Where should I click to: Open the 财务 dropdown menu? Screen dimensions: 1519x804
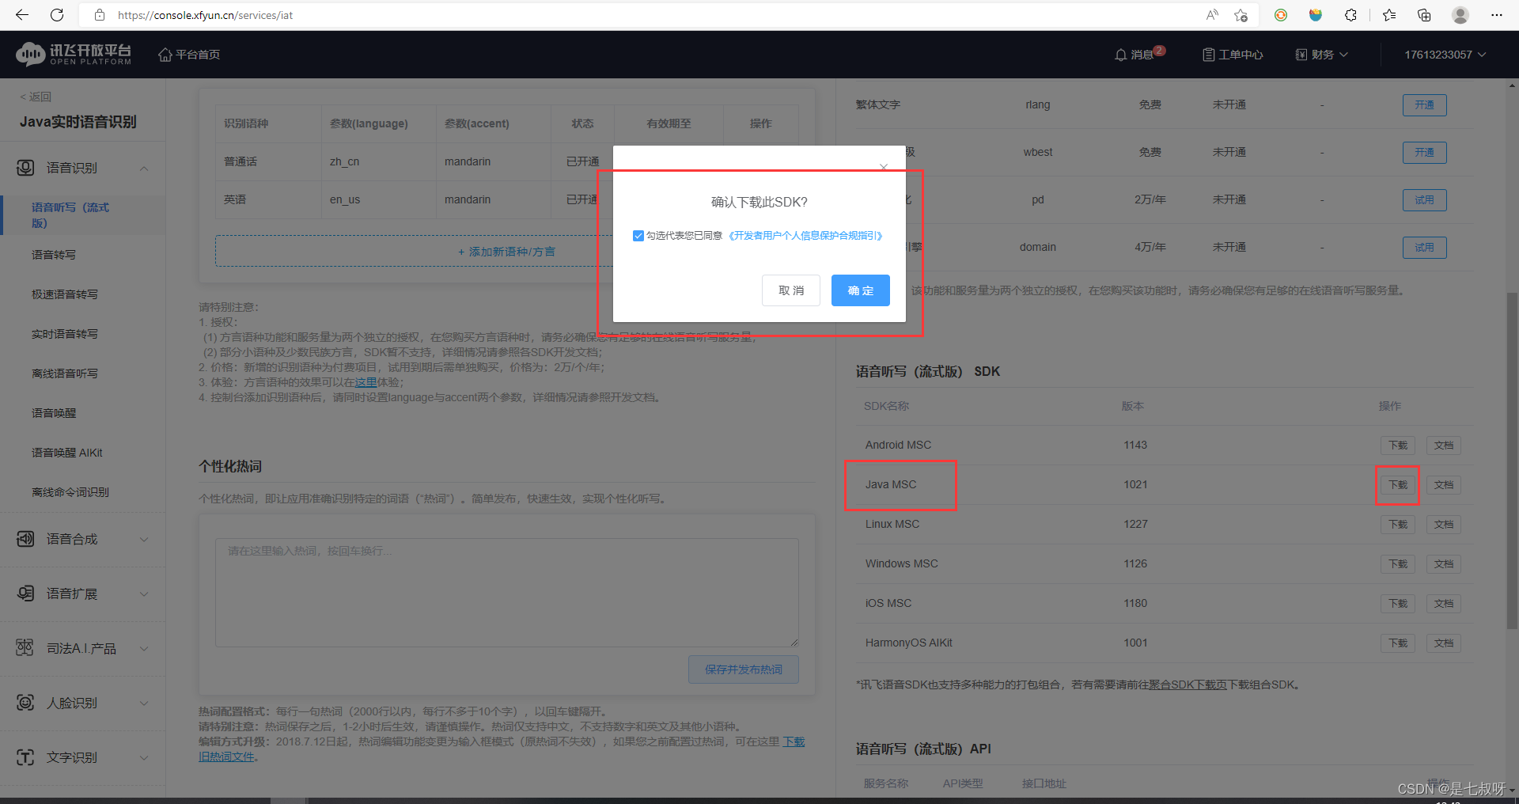(x=1321, y=55)
